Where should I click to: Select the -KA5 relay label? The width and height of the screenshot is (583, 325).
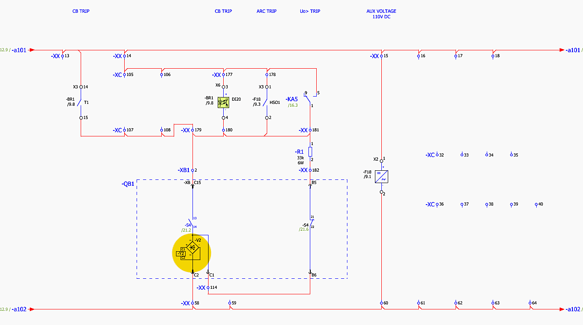[292, 99]
